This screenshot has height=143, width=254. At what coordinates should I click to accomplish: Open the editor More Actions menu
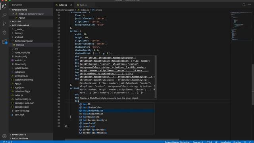tap(250, 5)
